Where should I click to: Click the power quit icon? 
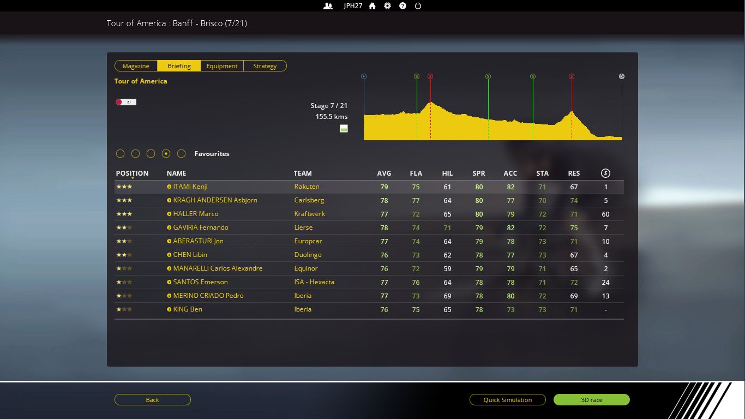click(418, 6)
